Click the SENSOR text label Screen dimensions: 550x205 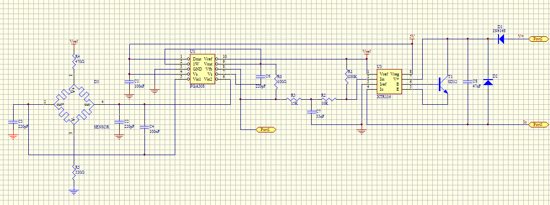pos(102,127)
